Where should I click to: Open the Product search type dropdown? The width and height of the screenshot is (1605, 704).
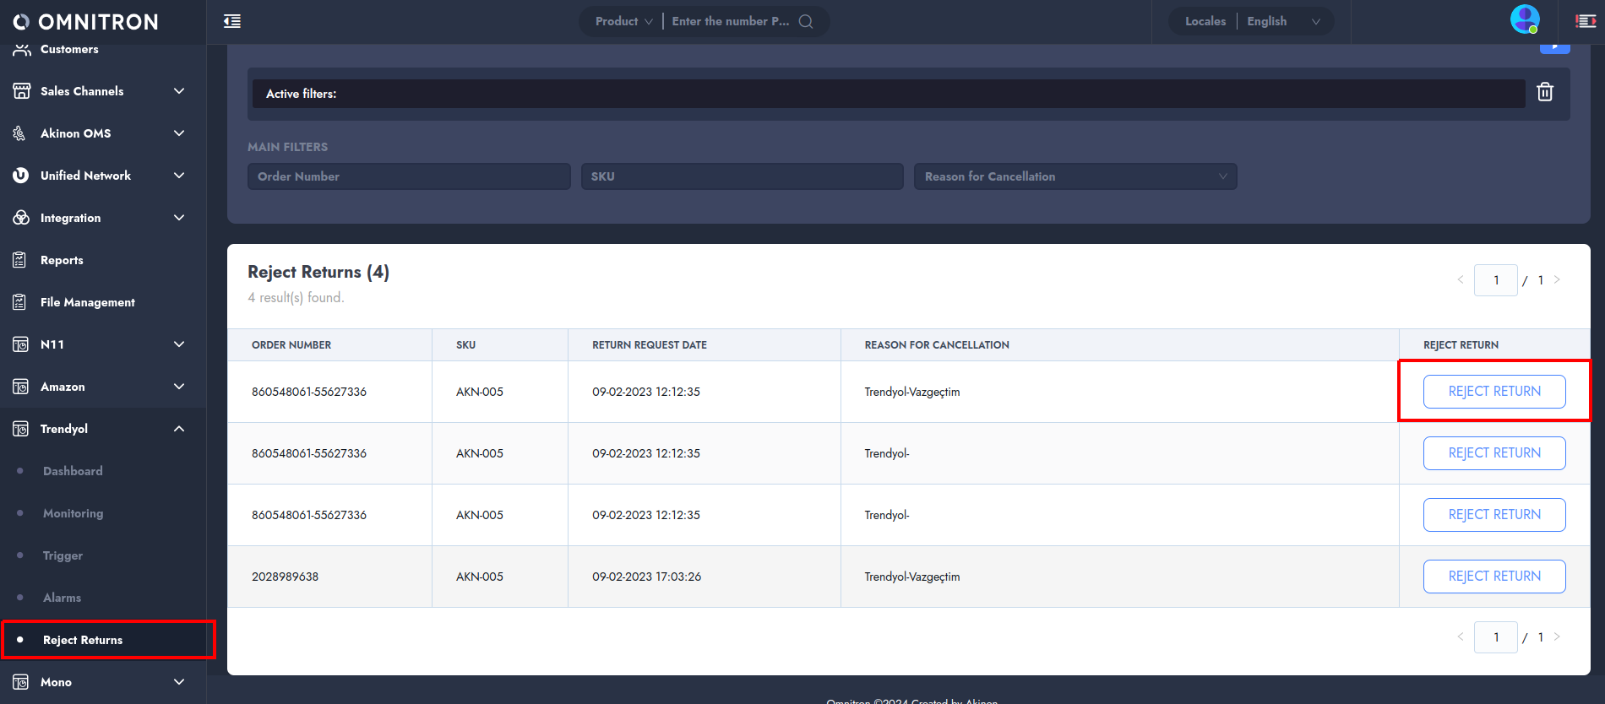coord(623,22)
